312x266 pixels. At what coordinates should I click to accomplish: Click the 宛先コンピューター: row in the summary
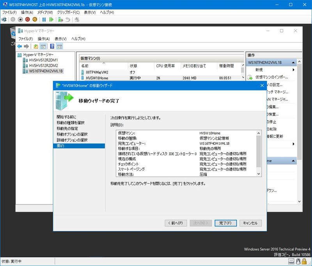click(186, 144)
